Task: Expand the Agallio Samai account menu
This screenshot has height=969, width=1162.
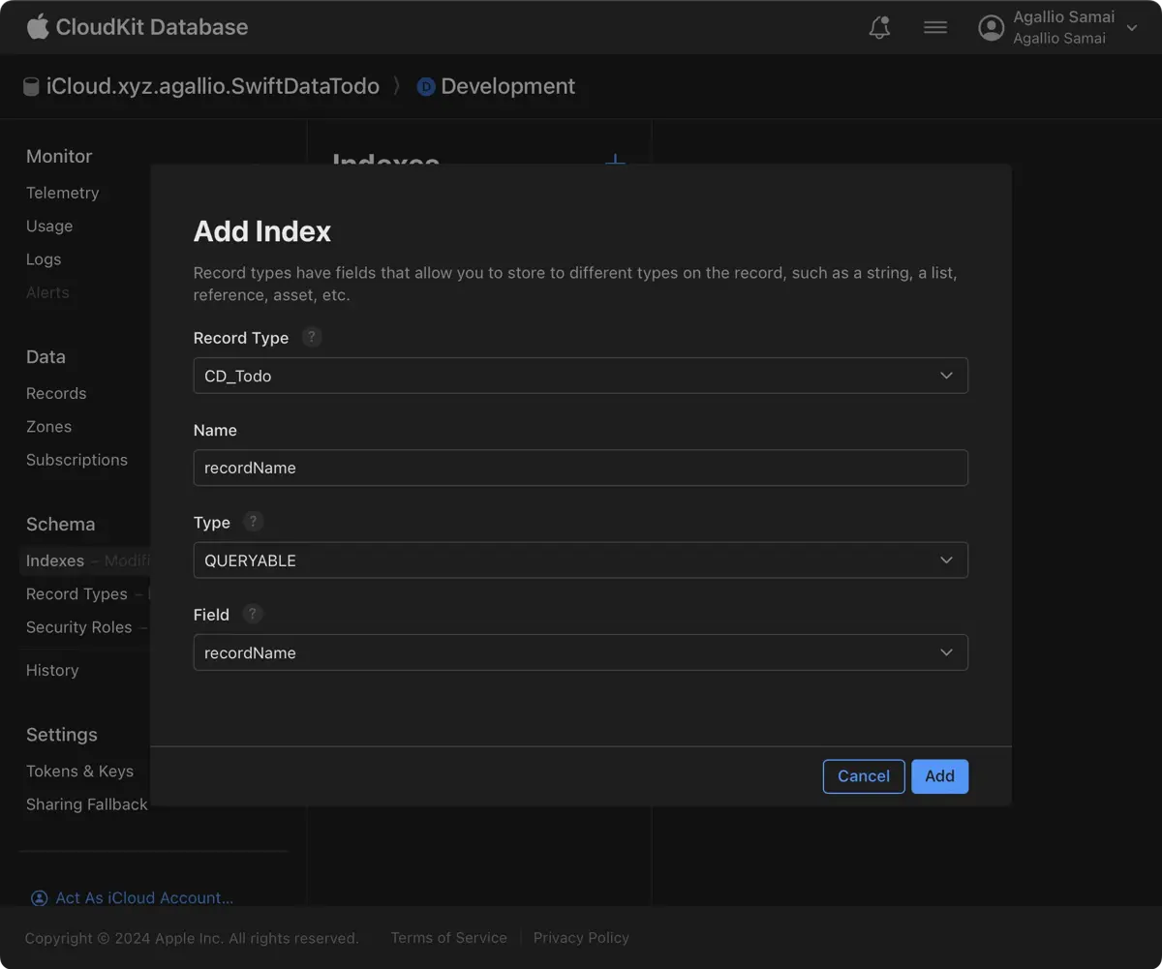Action: [1131, 28]
